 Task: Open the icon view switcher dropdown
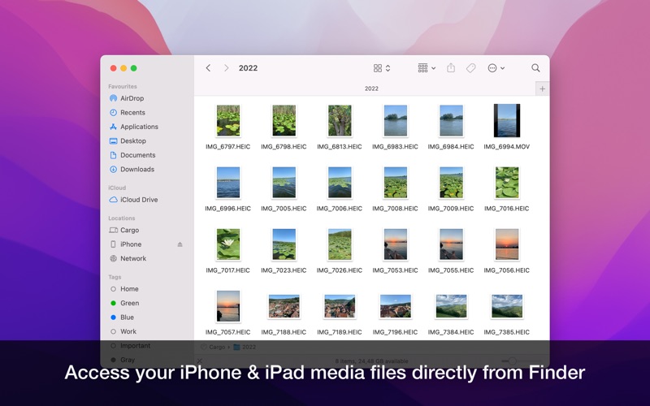tap(382, 68)
